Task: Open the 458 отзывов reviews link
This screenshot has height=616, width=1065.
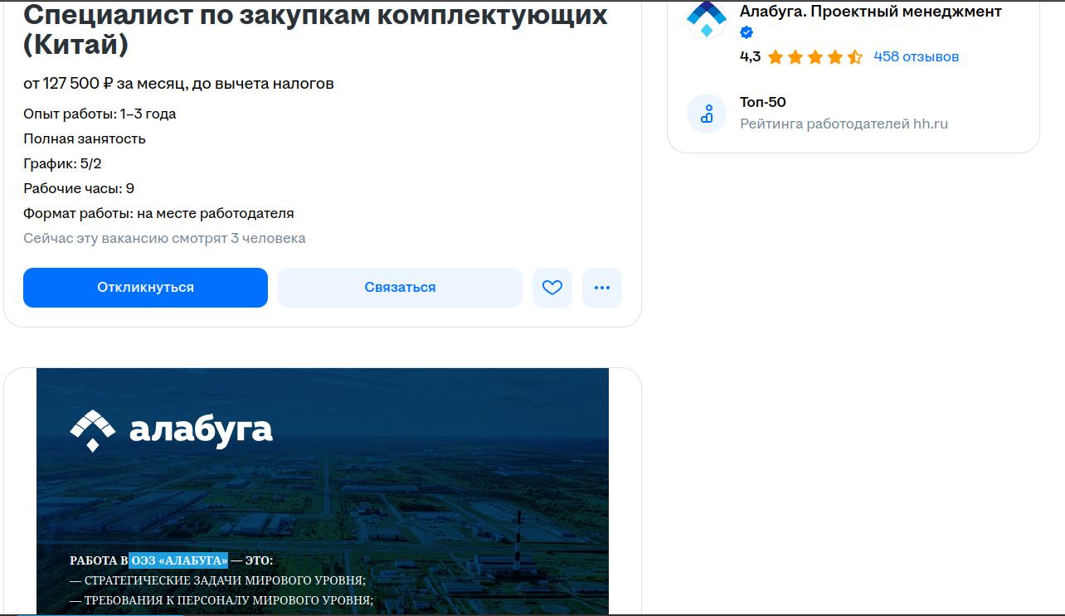Action: (916, 56)
